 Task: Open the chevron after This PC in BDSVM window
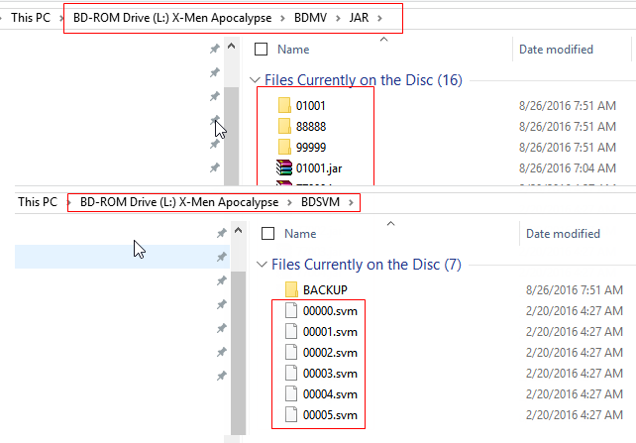[68, 202]
